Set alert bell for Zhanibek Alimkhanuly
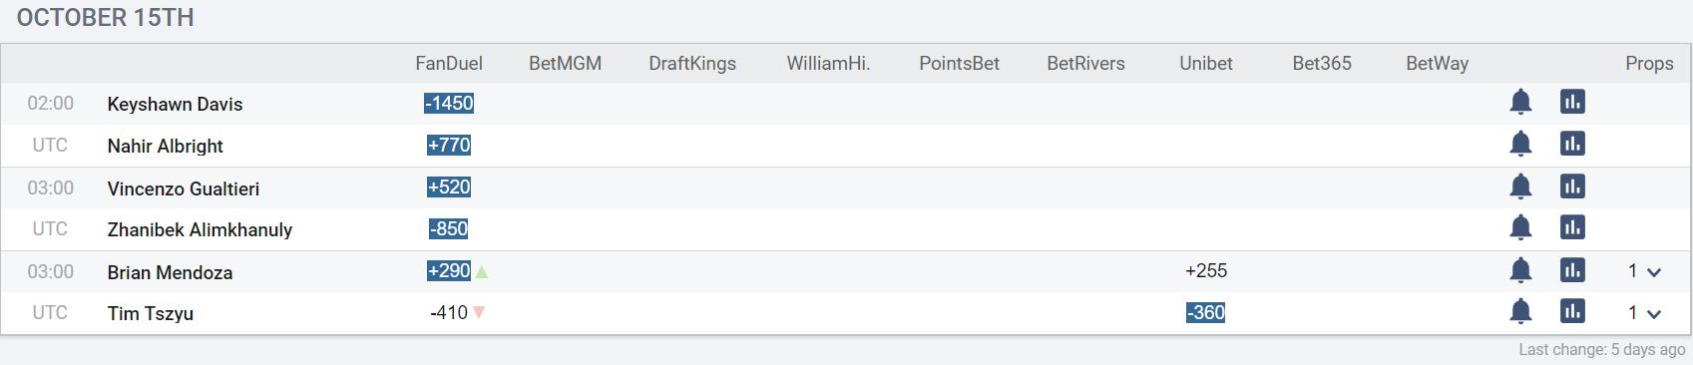 (x=1520, y=227)
